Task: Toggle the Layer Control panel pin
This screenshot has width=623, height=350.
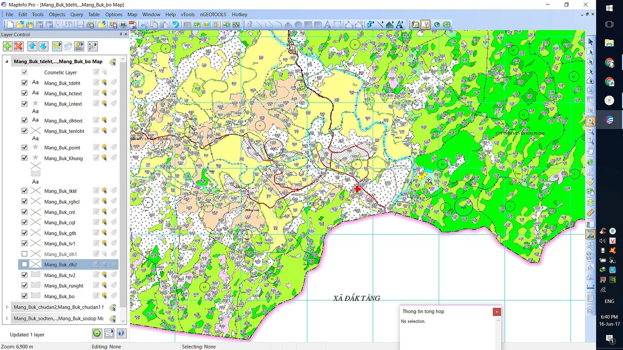Action: point(121,35)
